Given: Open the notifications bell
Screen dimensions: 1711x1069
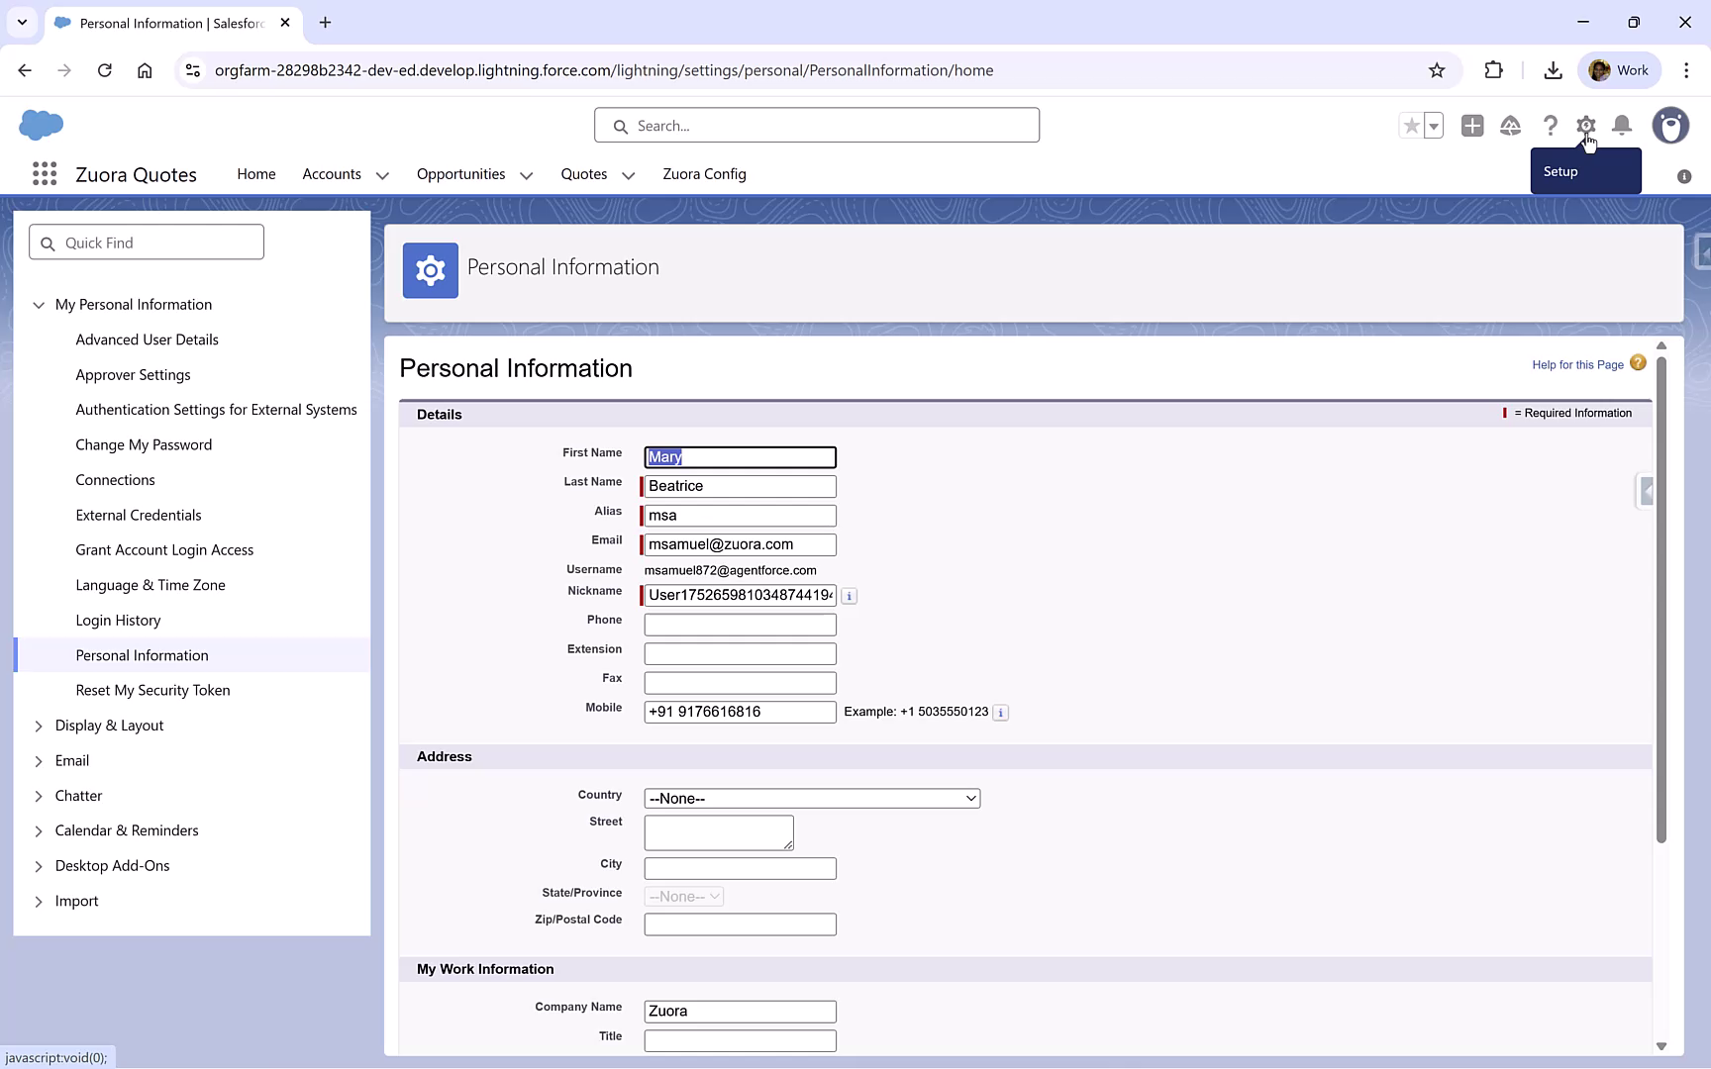Looking at the screenshot, I should 1621,126.
